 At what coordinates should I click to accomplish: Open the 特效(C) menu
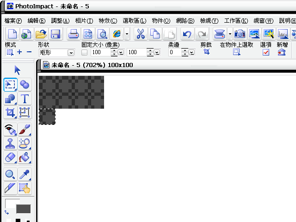(x=108, y=20)
